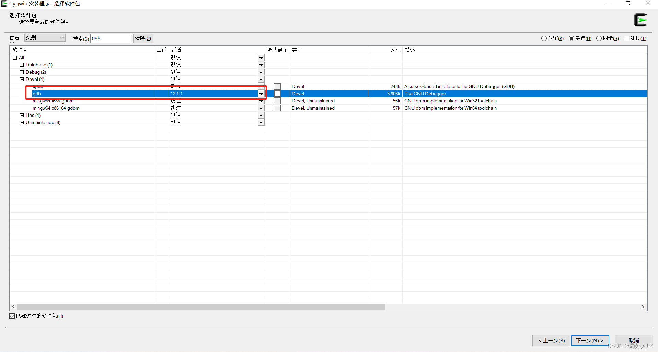
Task: Open version dropdown for Libs row
Action: tap(261, 116)
